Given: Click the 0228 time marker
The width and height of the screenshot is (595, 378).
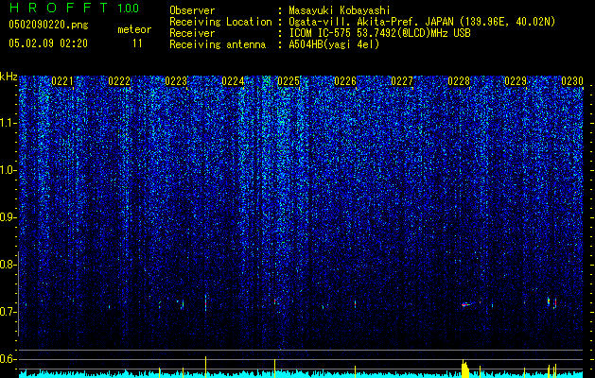Looking at the screenshot, I should pos(459,81).
